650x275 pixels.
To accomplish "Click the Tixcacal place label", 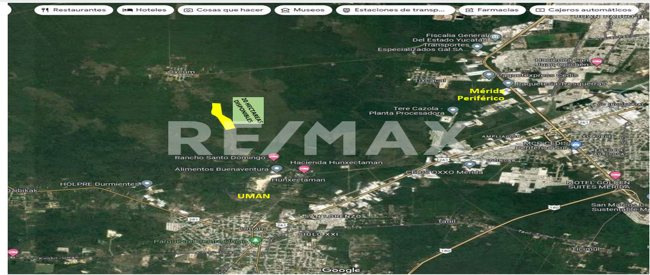I will tap(430, 80).
